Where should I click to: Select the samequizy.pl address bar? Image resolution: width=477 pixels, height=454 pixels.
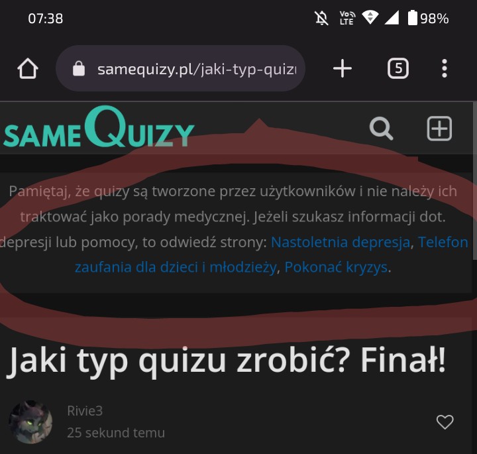tap(180, 68)
